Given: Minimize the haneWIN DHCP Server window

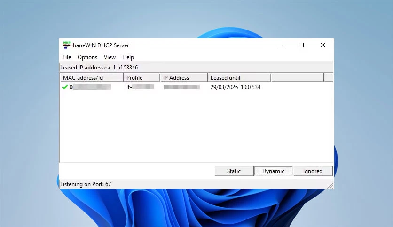Looking at the screenshot, I should click(x=280, y=45).
